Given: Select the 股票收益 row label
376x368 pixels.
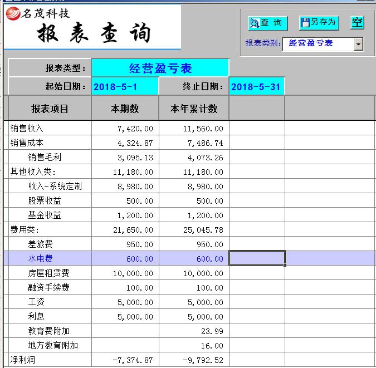Looking at the screenshot, I should [x=45, y=200].
